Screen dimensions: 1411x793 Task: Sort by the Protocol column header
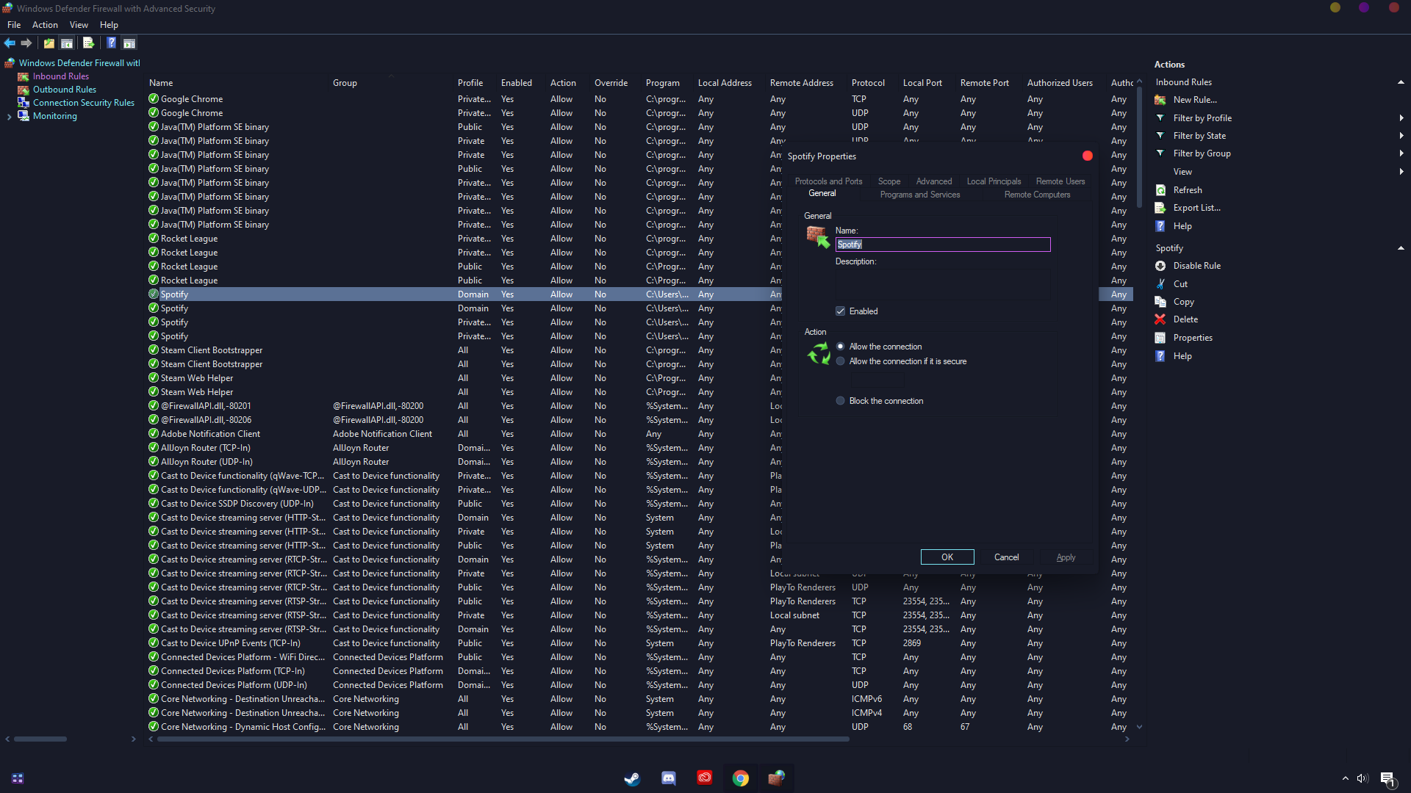click(x=868, y=83)
